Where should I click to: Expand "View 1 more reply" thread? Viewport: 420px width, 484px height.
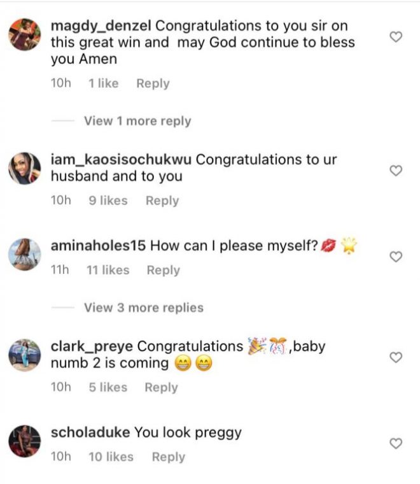[137, 121]
